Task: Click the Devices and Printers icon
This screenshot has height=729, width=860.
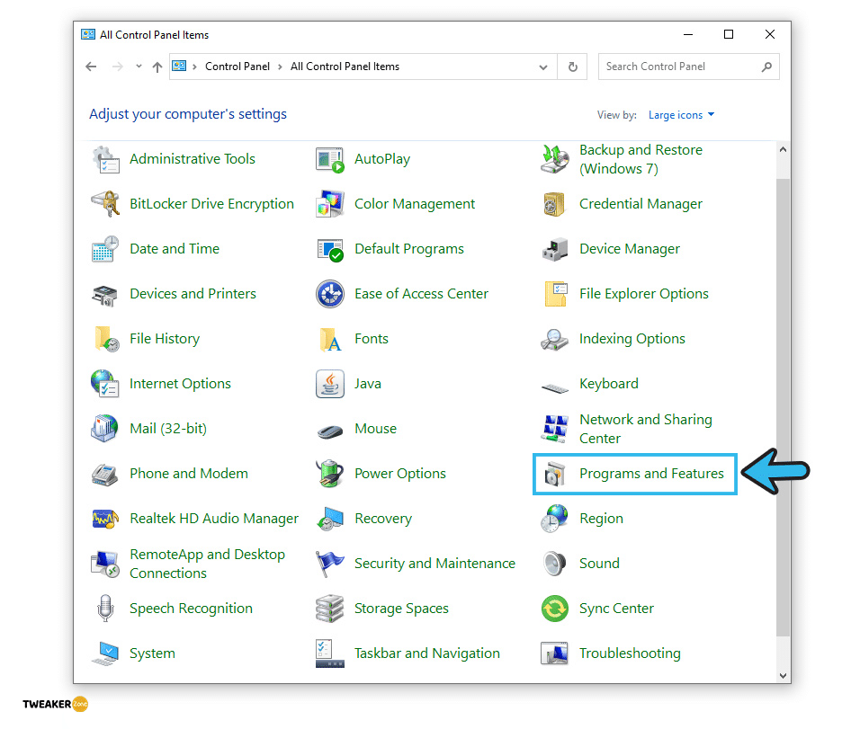Action: tap(105, 295)
